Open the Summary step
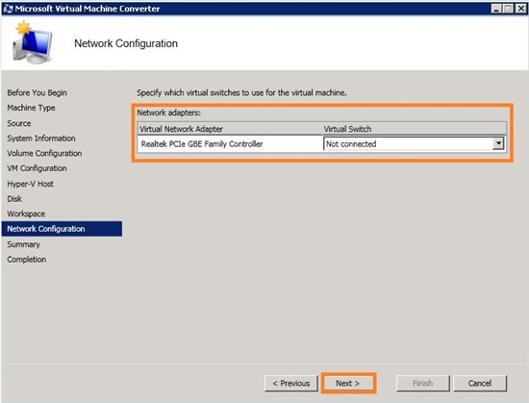The image size is (529, 403). click(x=24, y=244)
